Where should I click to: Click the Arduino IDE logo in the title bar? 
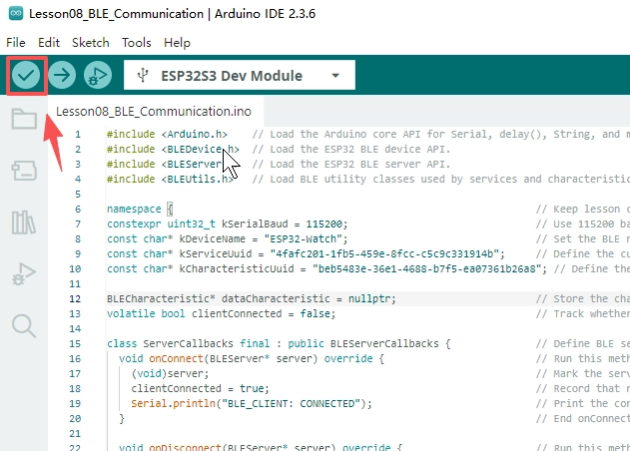[16, 13]
